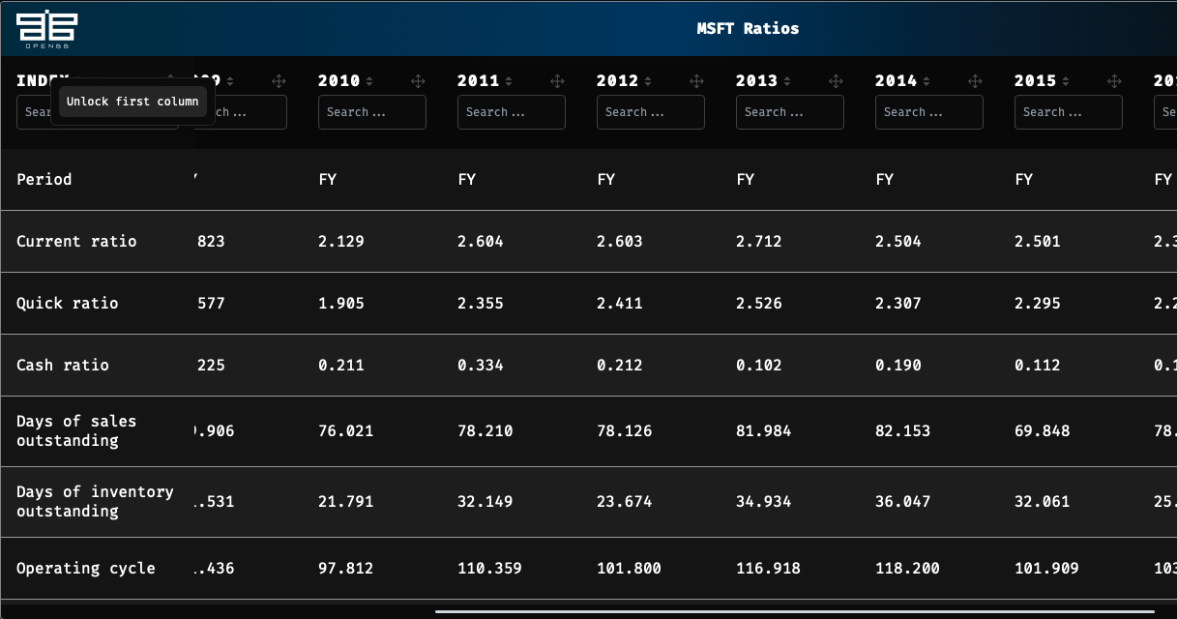This screenshot has height=619, width=1177.
Task: Click the Cash ratio value 0.102
Action: (x=759, y=365)
